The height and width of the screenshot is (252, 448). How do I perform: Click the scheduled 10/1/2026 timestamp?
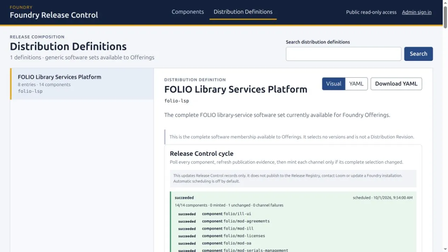(382, 197)
